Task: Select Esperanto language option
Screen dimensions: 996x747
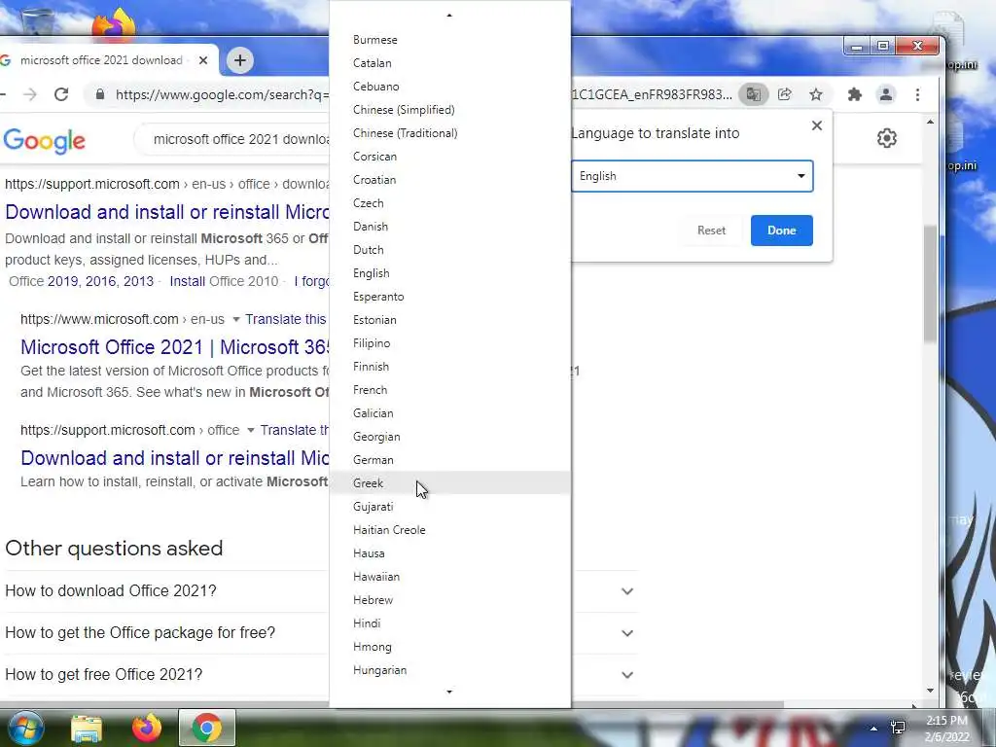Action: pos(449,297)
